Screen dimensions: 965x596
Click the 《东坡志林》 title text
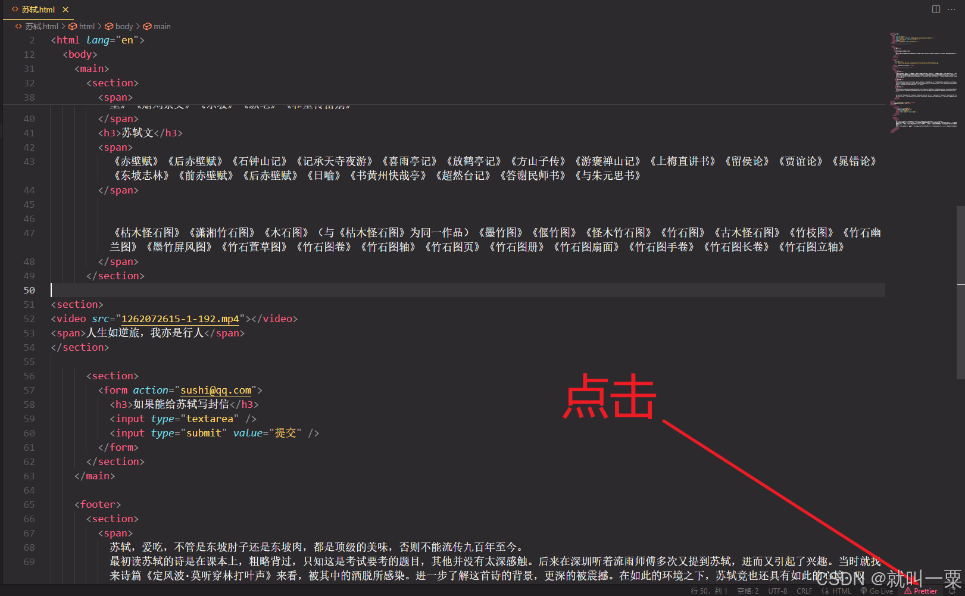[142, 176]
